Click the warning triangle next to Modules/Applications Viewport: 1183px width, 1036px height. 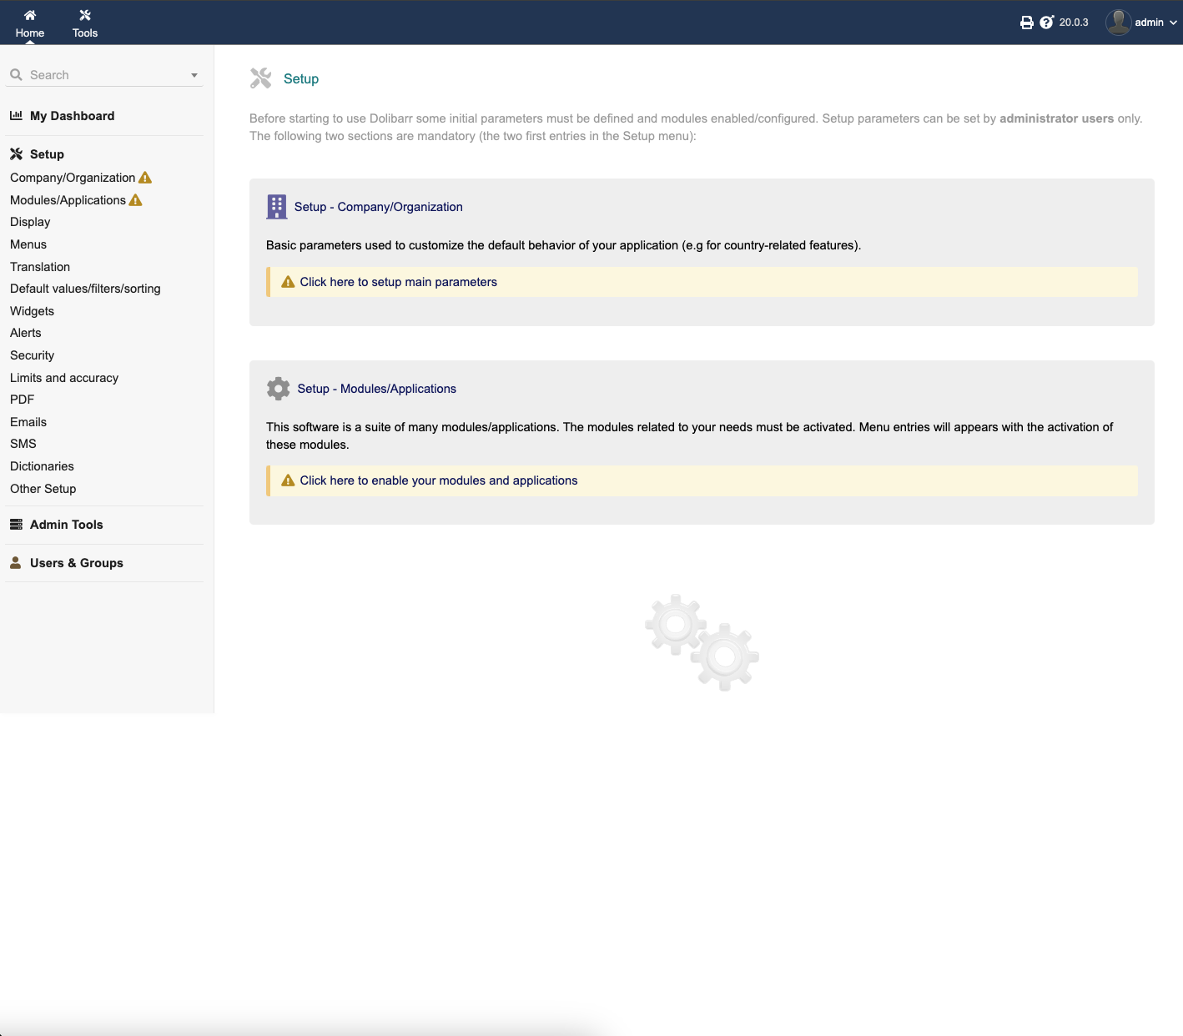(x=134, y=199)
